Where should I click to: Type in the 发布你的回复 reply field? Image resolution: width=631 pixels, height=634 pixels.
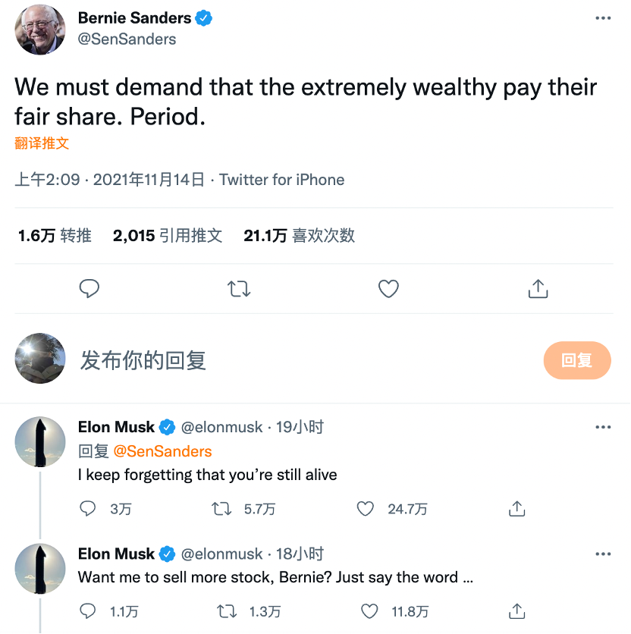[303, 360]
